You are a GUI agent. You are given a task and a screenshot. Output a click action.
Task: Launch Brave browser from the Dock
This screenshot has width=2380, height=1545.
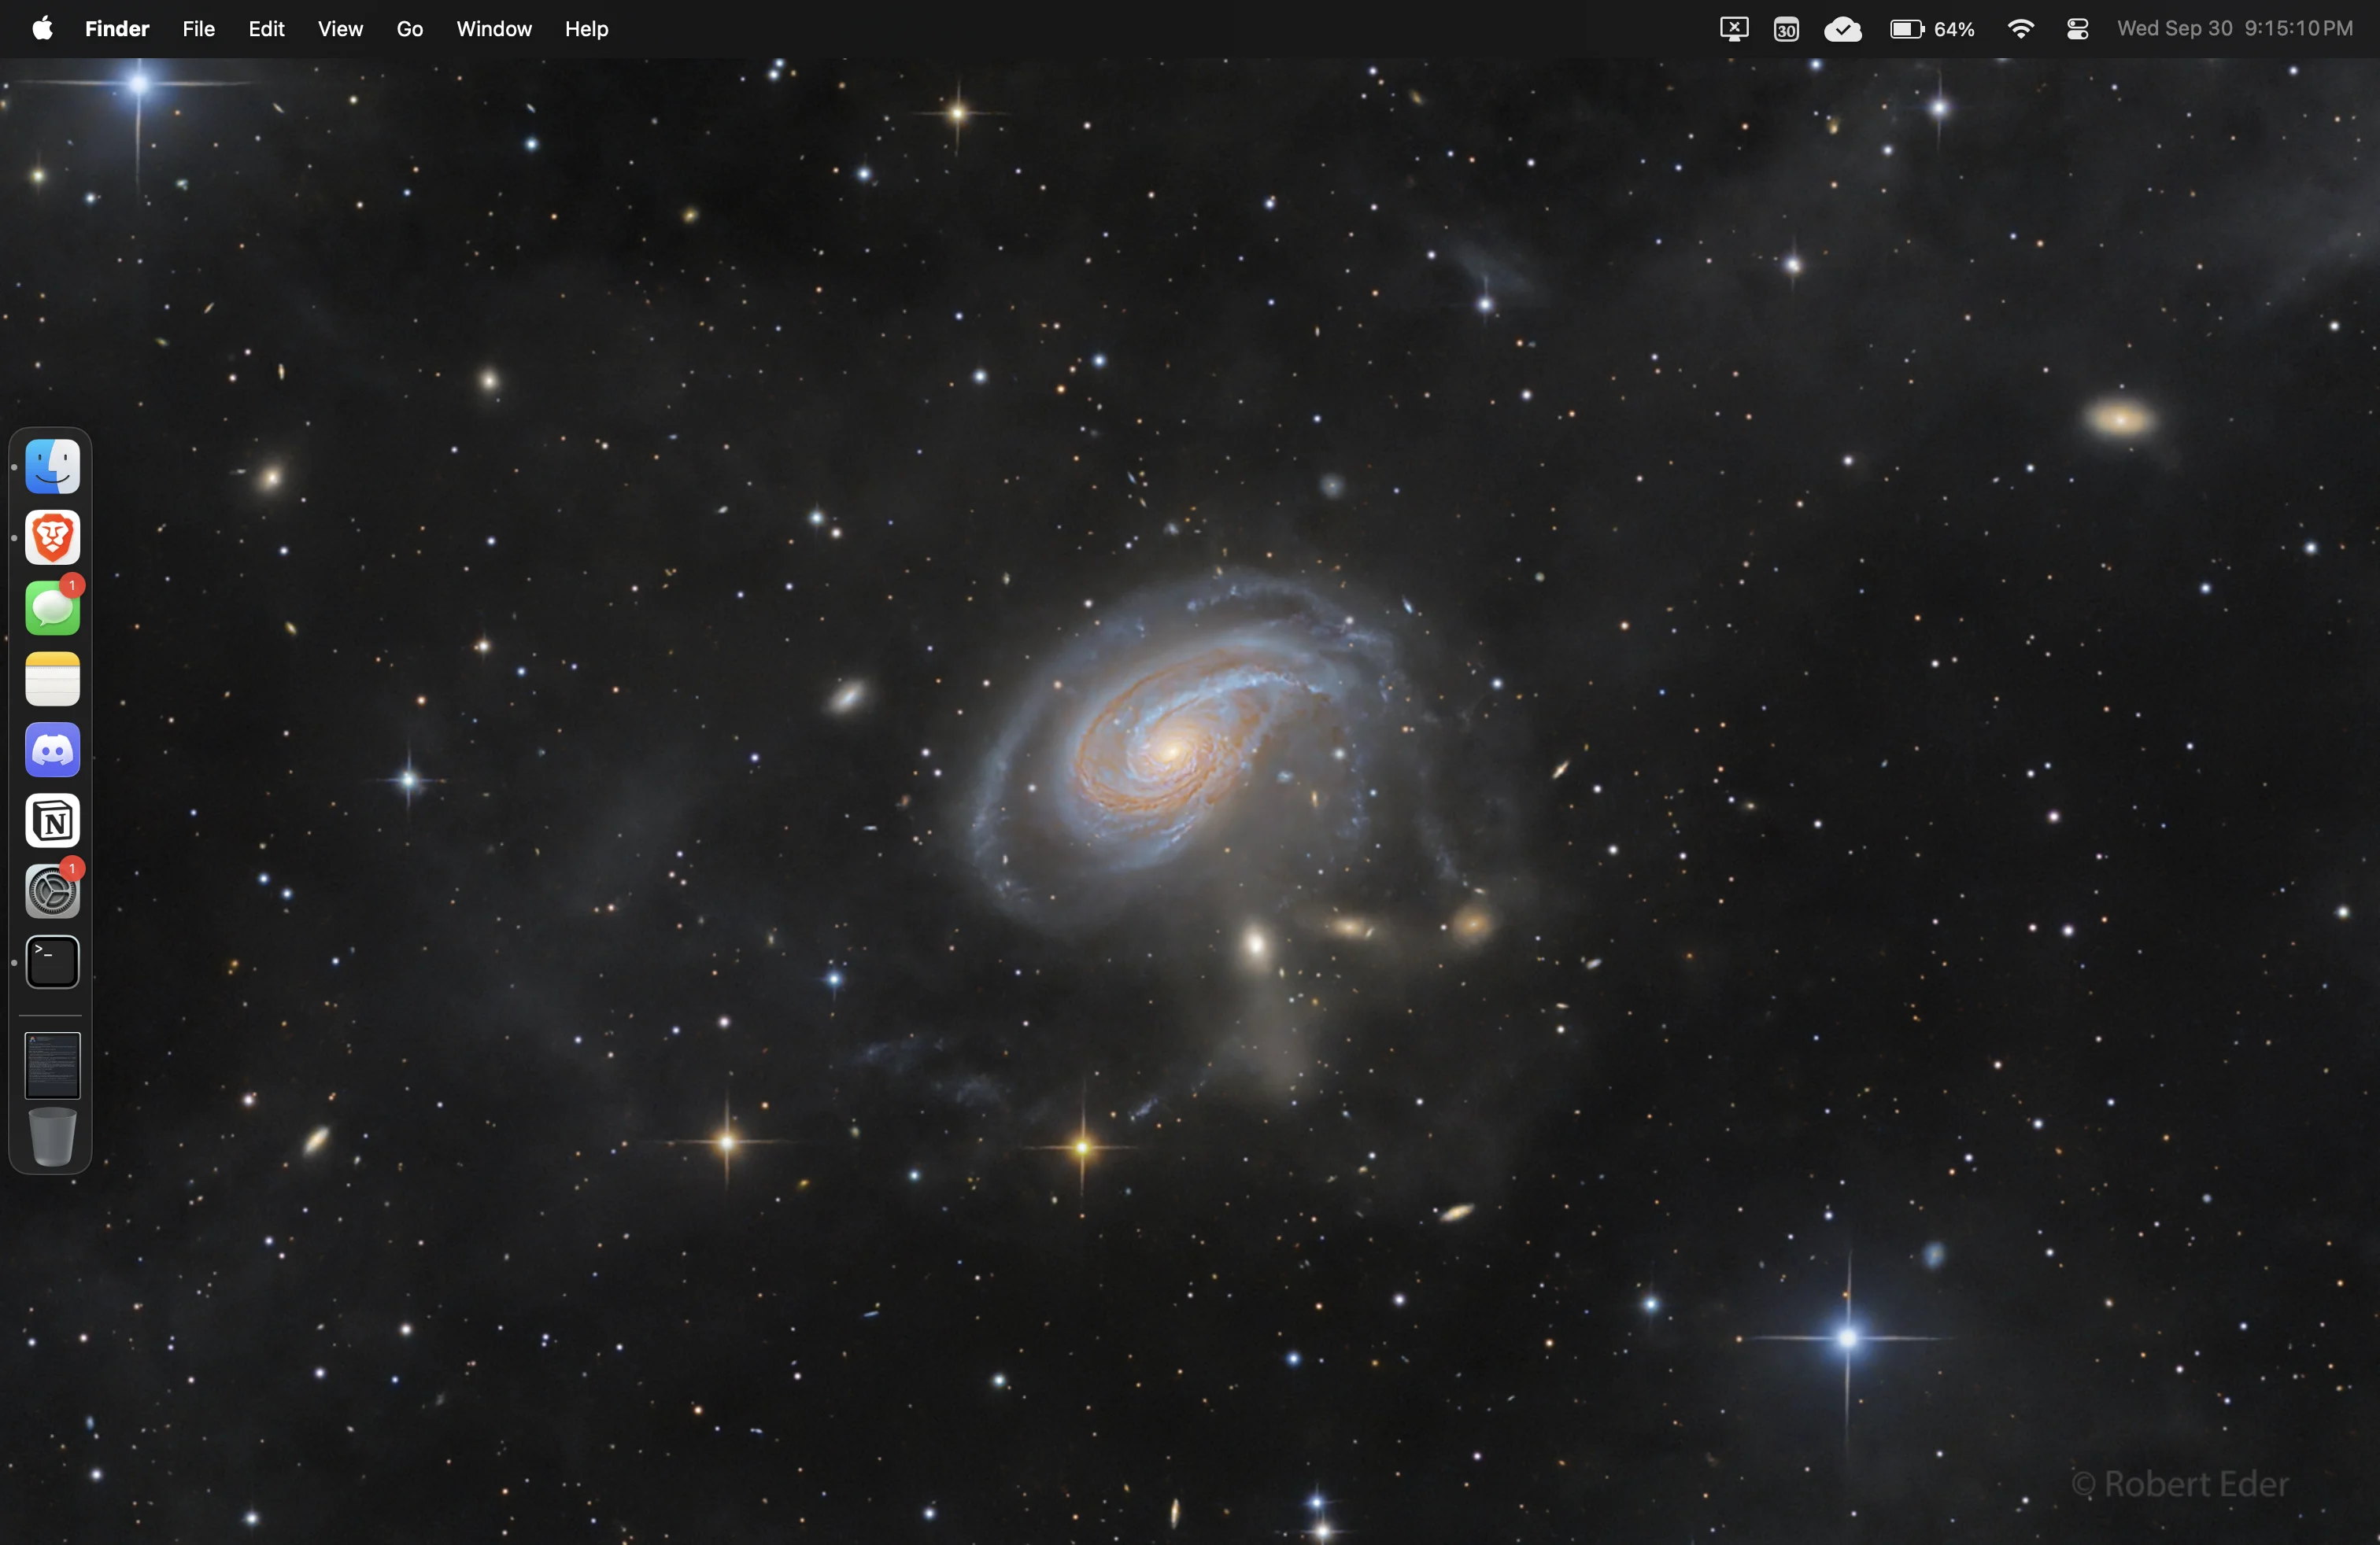pyautogui.click(x=52, y=537)
